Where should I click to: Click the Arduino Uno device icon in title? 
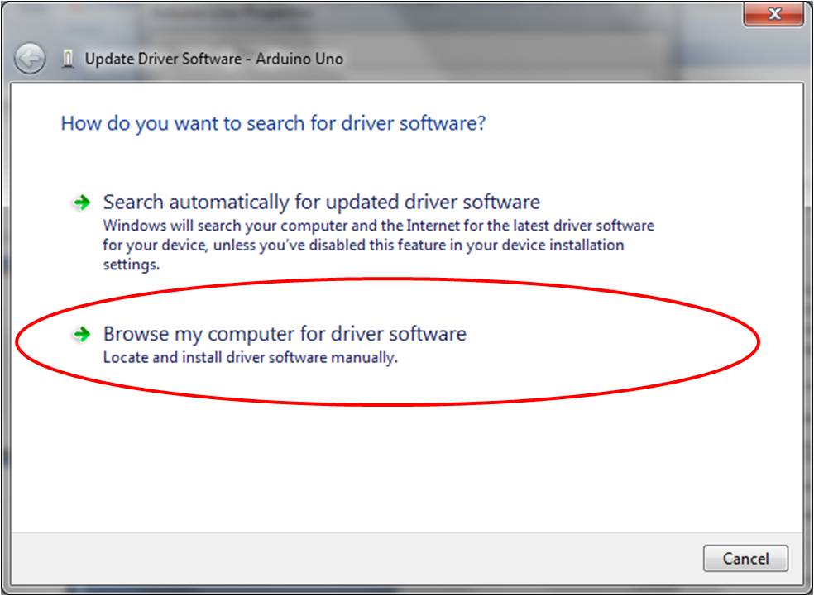coord(68,59)
